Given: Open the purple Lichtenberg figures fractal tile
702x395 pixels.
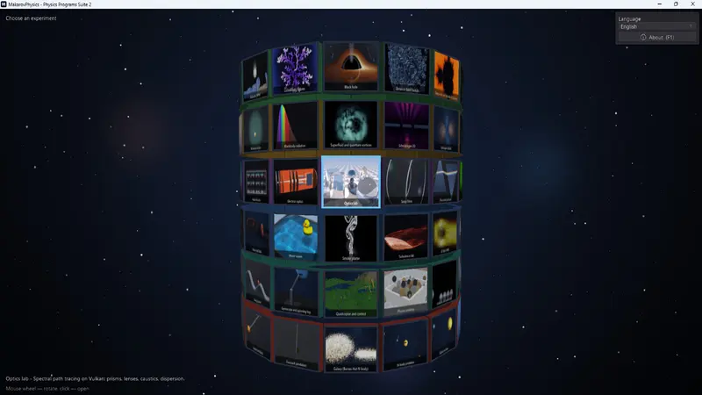Looking at the screenshot, I should point(295,68).
